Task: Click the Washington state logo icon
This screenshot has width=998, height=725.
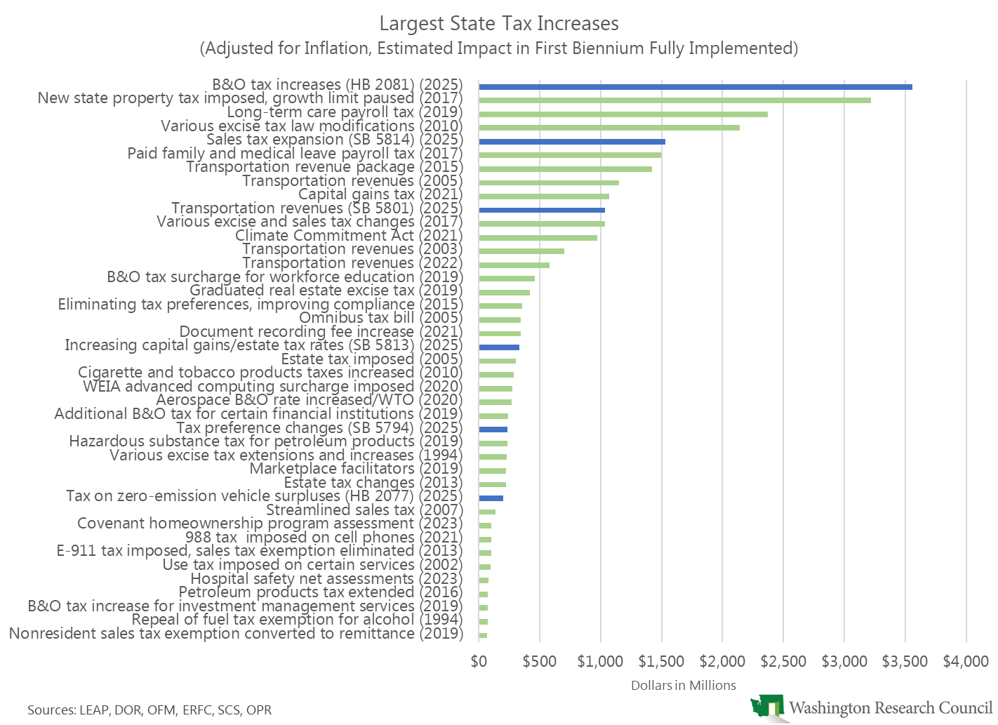Action: click(766, 707)
